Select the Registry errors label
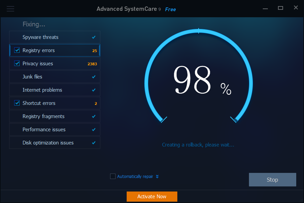 tap(39, 50)
